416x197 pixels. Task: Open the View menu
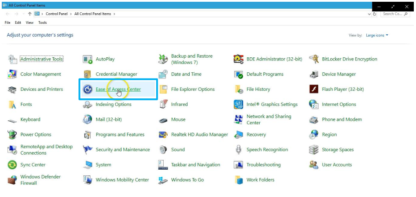[30, 22]
